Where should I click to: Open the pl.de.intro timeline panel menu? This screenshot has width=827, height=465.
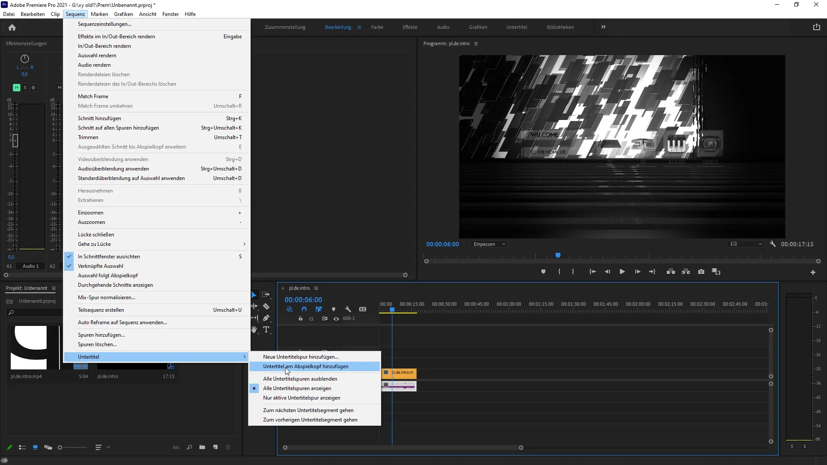coord(316,288)
